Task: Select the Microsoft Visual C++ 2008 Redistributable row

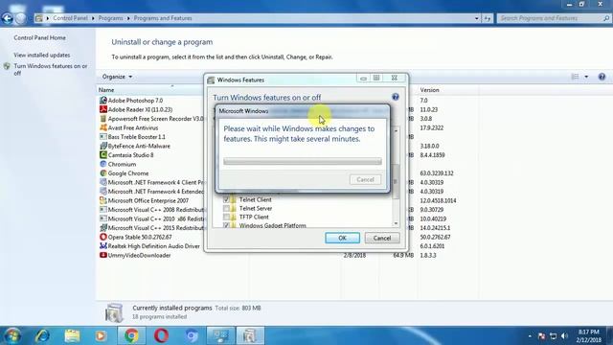Action: pyautogui.click(x=152, y=210)
